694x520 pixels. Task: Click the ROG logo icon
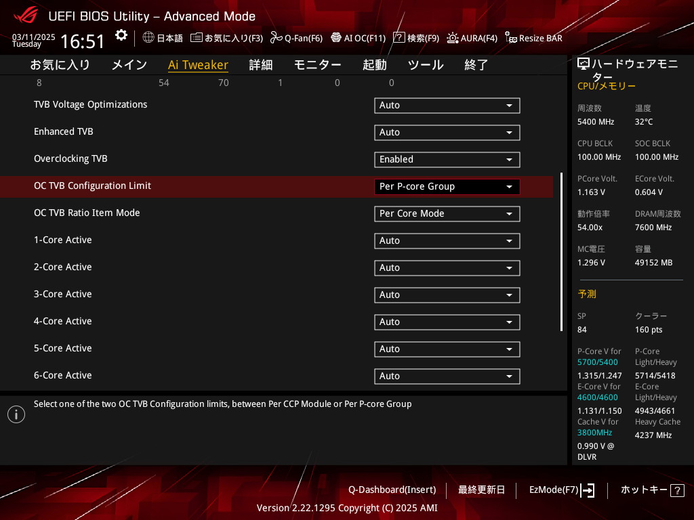point(26,16)
